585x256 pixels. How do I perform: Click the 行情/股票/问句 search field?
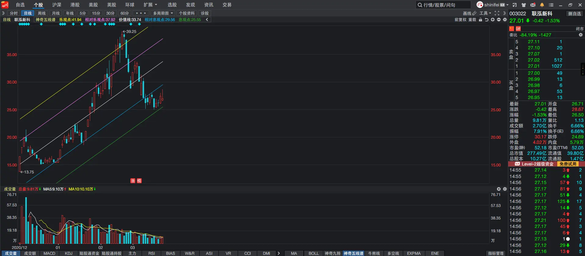coord(443,5)
